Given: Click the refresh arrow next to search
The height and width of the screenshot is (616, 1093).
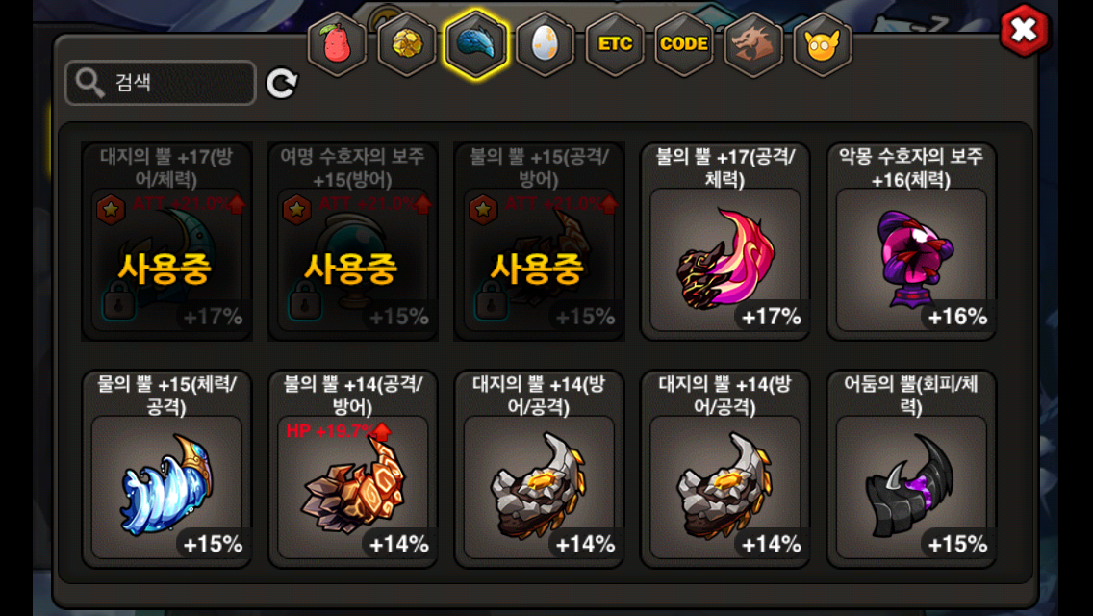Looking at the screenshot, I should [282, 84].
